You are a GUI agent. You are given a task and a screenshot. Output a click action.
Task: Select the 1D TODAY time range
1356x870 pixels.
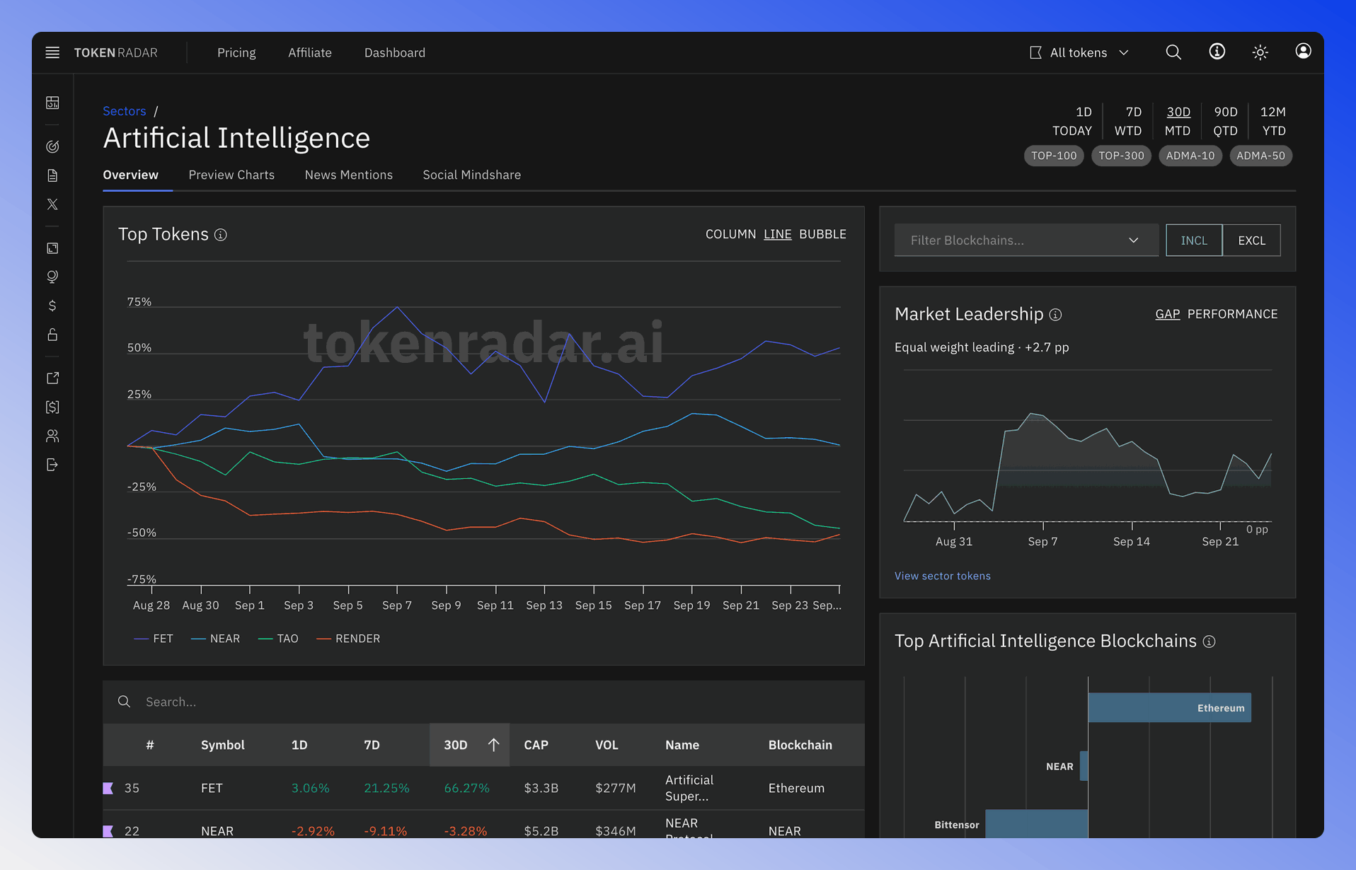click(x=1072, y=121)
